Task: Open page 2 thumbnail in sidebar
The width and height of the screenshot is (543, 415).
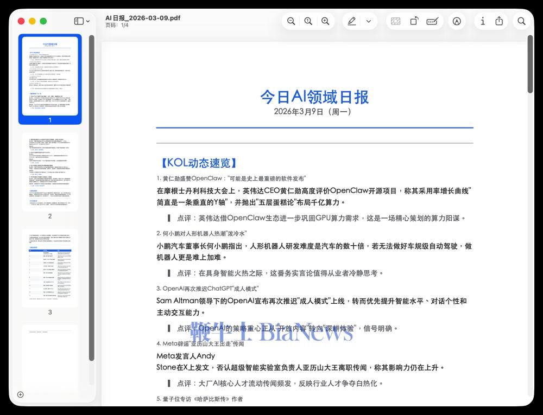Action: pyautogui.click(x=50, y=172)
